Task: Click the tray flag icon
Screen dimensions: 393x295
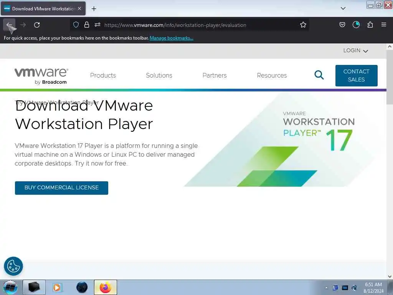Action: coord(335,288)
